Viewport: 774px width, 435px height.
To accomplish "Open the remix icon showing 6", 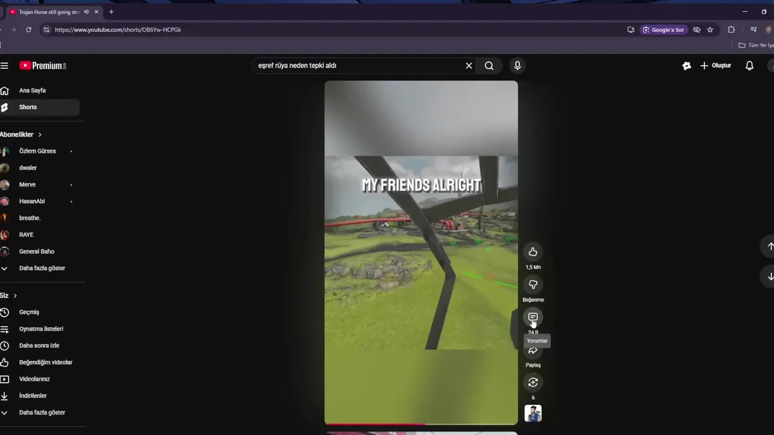I will pos(533,382).
